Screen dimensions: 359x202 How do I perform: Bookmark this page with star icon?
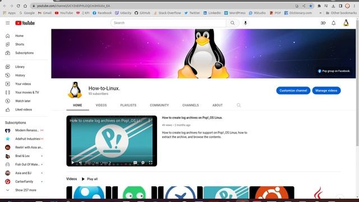[x=311, y=6]
